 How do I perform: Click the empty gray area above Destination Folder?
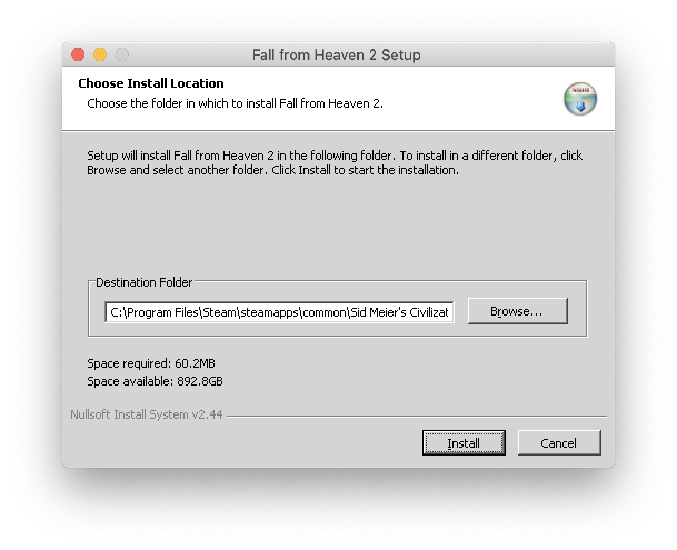point(338,228)
